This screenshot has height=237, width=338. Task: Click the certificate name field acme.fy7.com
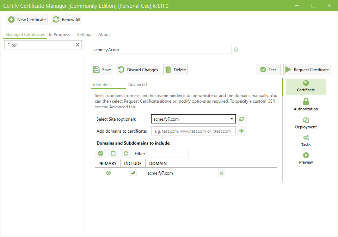coord(161,50)
